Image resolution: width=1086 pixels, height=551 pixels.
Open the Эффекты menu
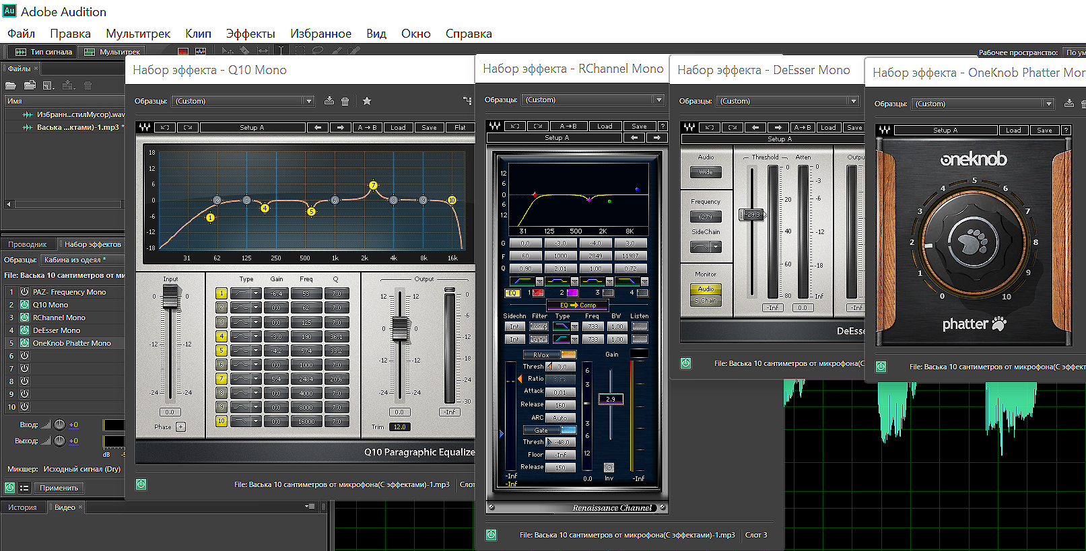(x=250, y=34)
